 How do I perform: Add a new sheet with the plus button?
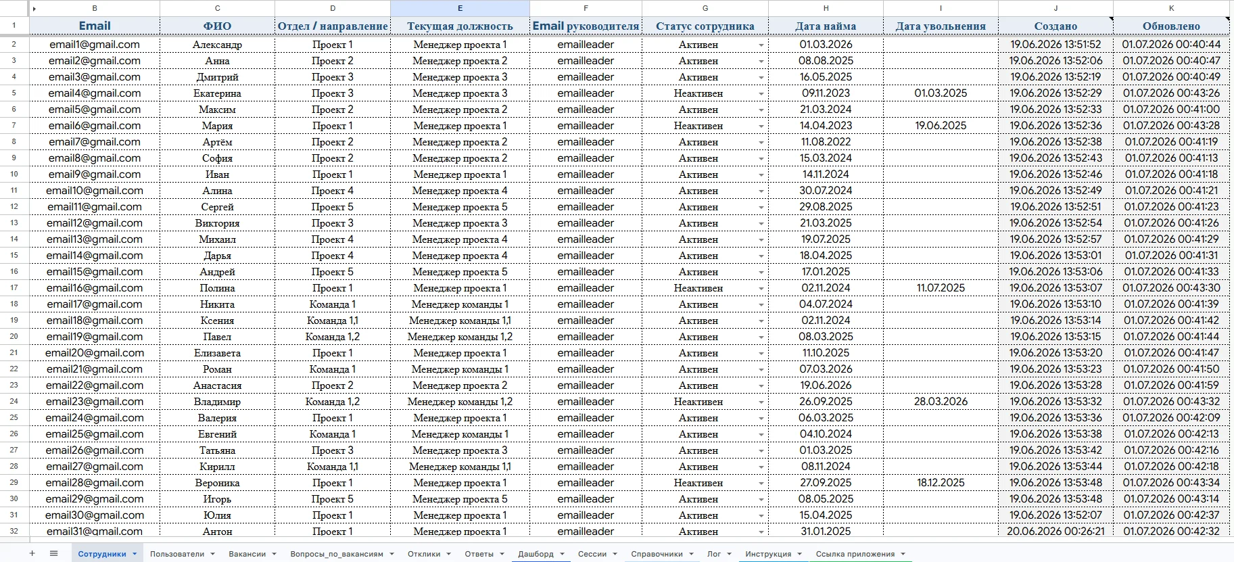32,553
